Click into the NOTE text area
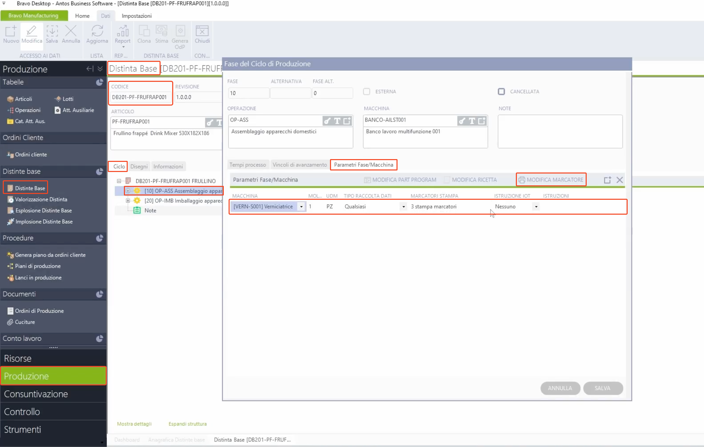Viewport: 704px width, 447px height. pyautogui.click(x=560, y=131)
